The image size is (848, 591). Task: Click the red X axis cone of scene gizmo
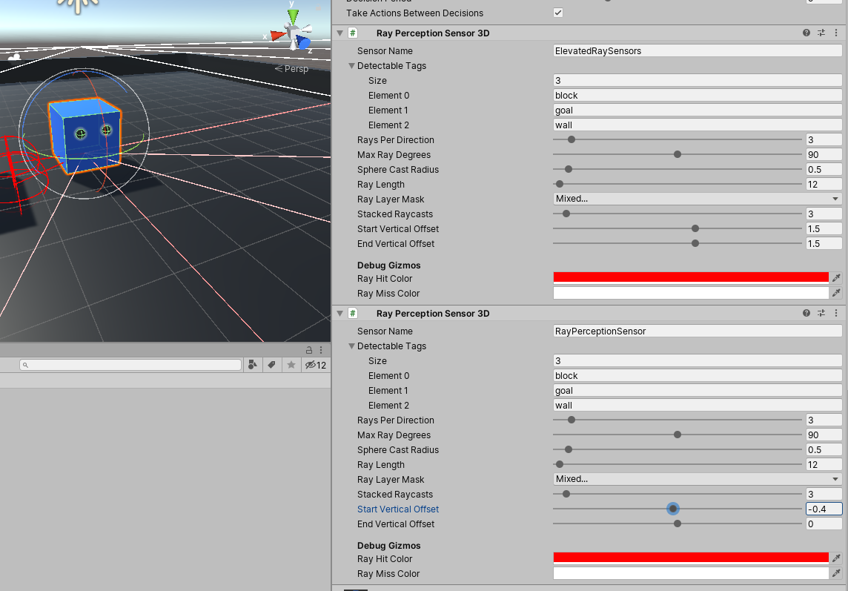click(278, 36)
